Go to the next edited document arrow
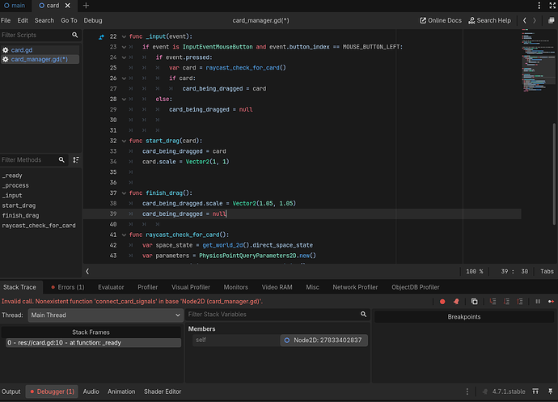The width and height of the screenshot is (558, 402). click(x=535, y=21)
